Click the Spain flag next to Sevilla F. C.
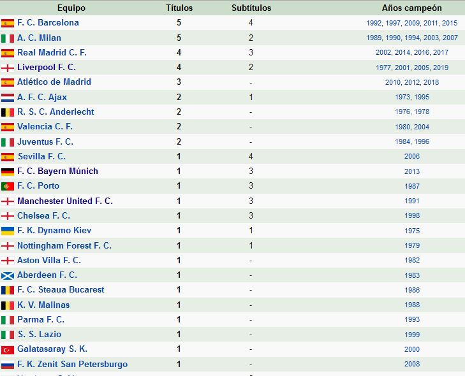 [x=8, y=157]
